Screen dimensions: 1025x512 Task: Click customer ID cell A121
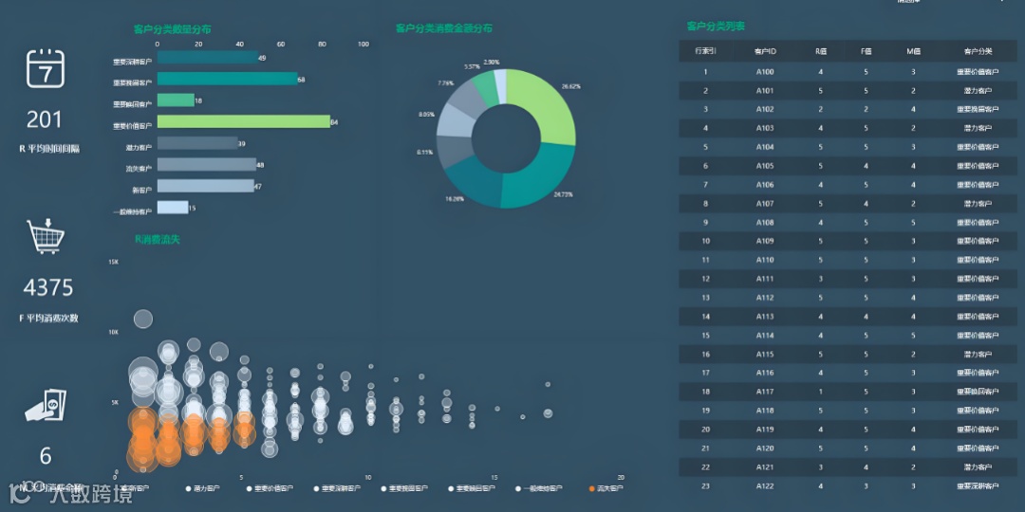click(x=765, y=467)
